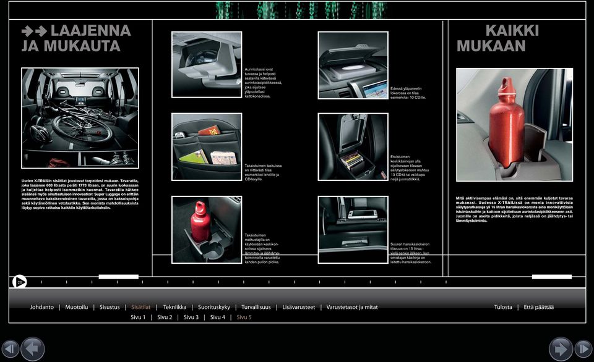The width and height of the screenshot is (594, 362).
Task: Open the glovebox photo
Action: point(353,230)
